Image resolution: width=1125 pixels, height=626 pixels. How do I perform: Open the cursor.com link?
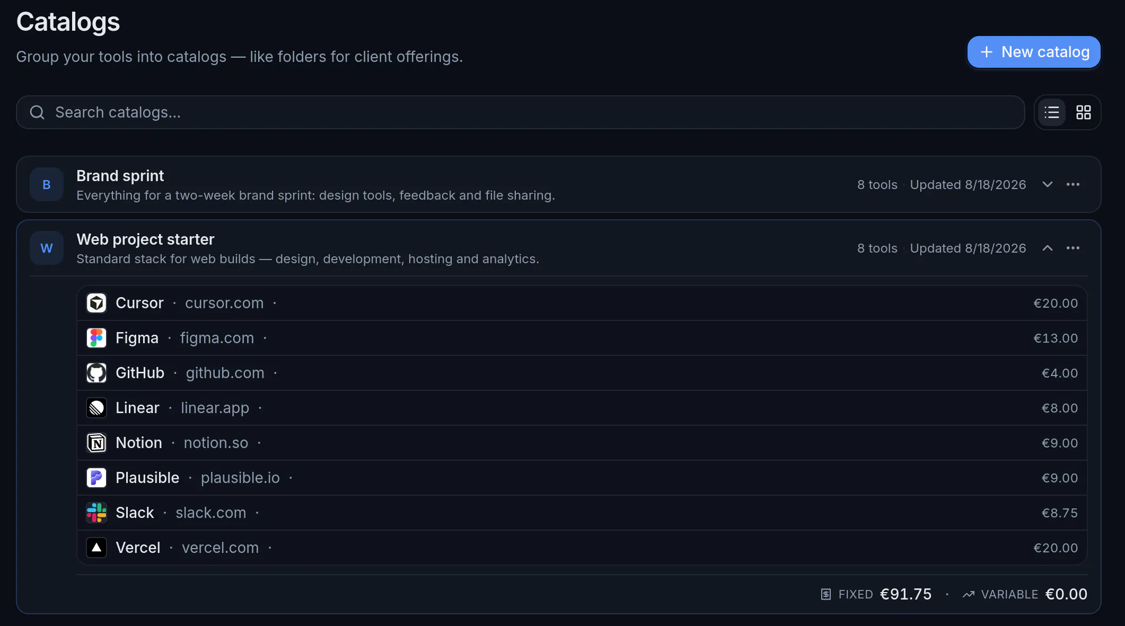(x=224, y=303)
